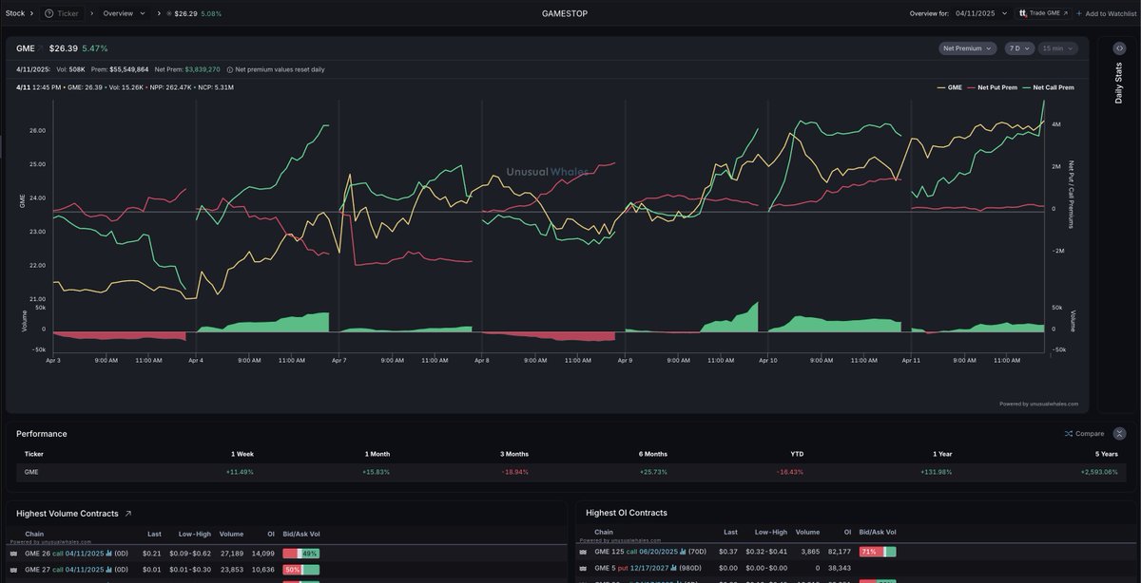The image size is (1141, 583).
Task: Click the 1 Week performance value +11.49%
Action: [240, 472]
